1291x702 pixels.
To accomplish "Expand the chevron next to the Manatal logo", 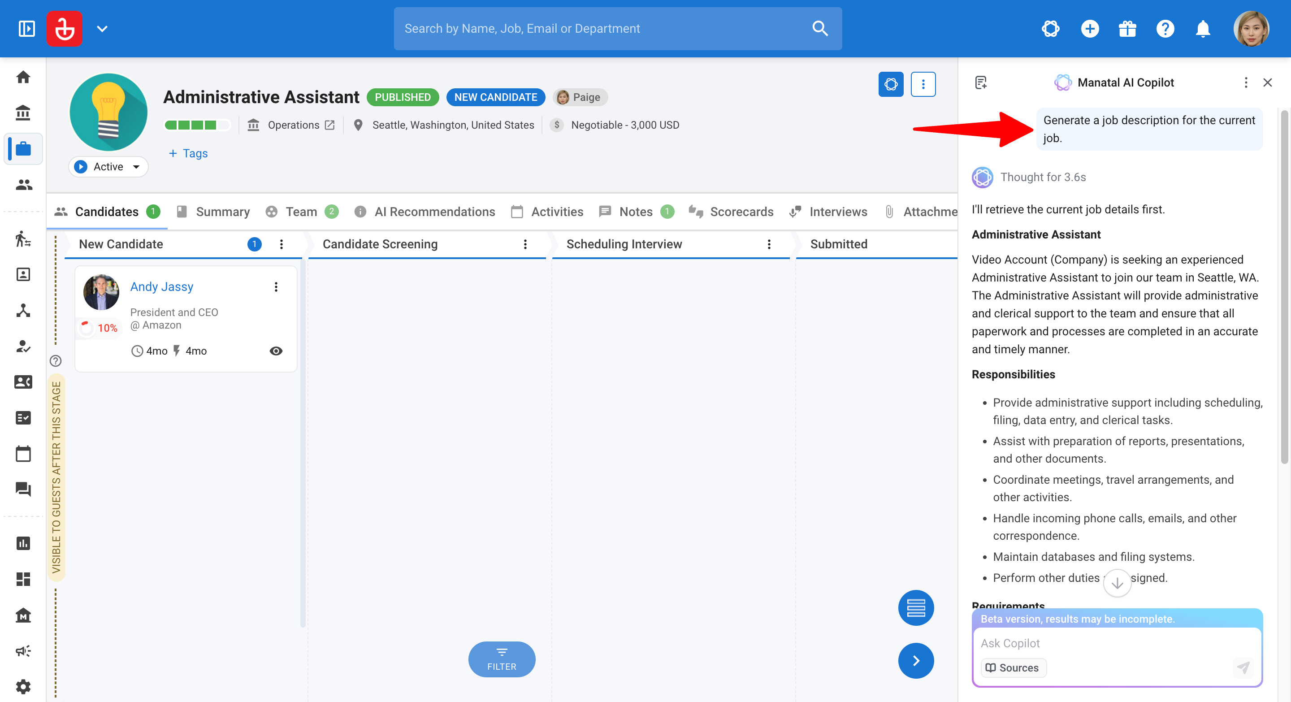I will 102,29.
